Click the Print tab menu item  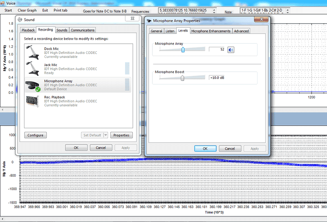point(60,10)
